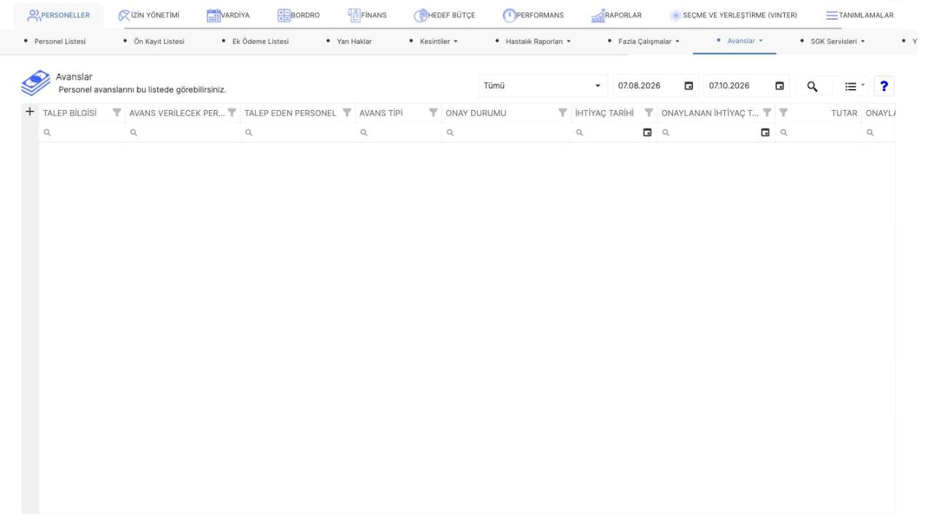Click the Finans document icon
Viewport: 926px width, 521px height.
point(356,15)
